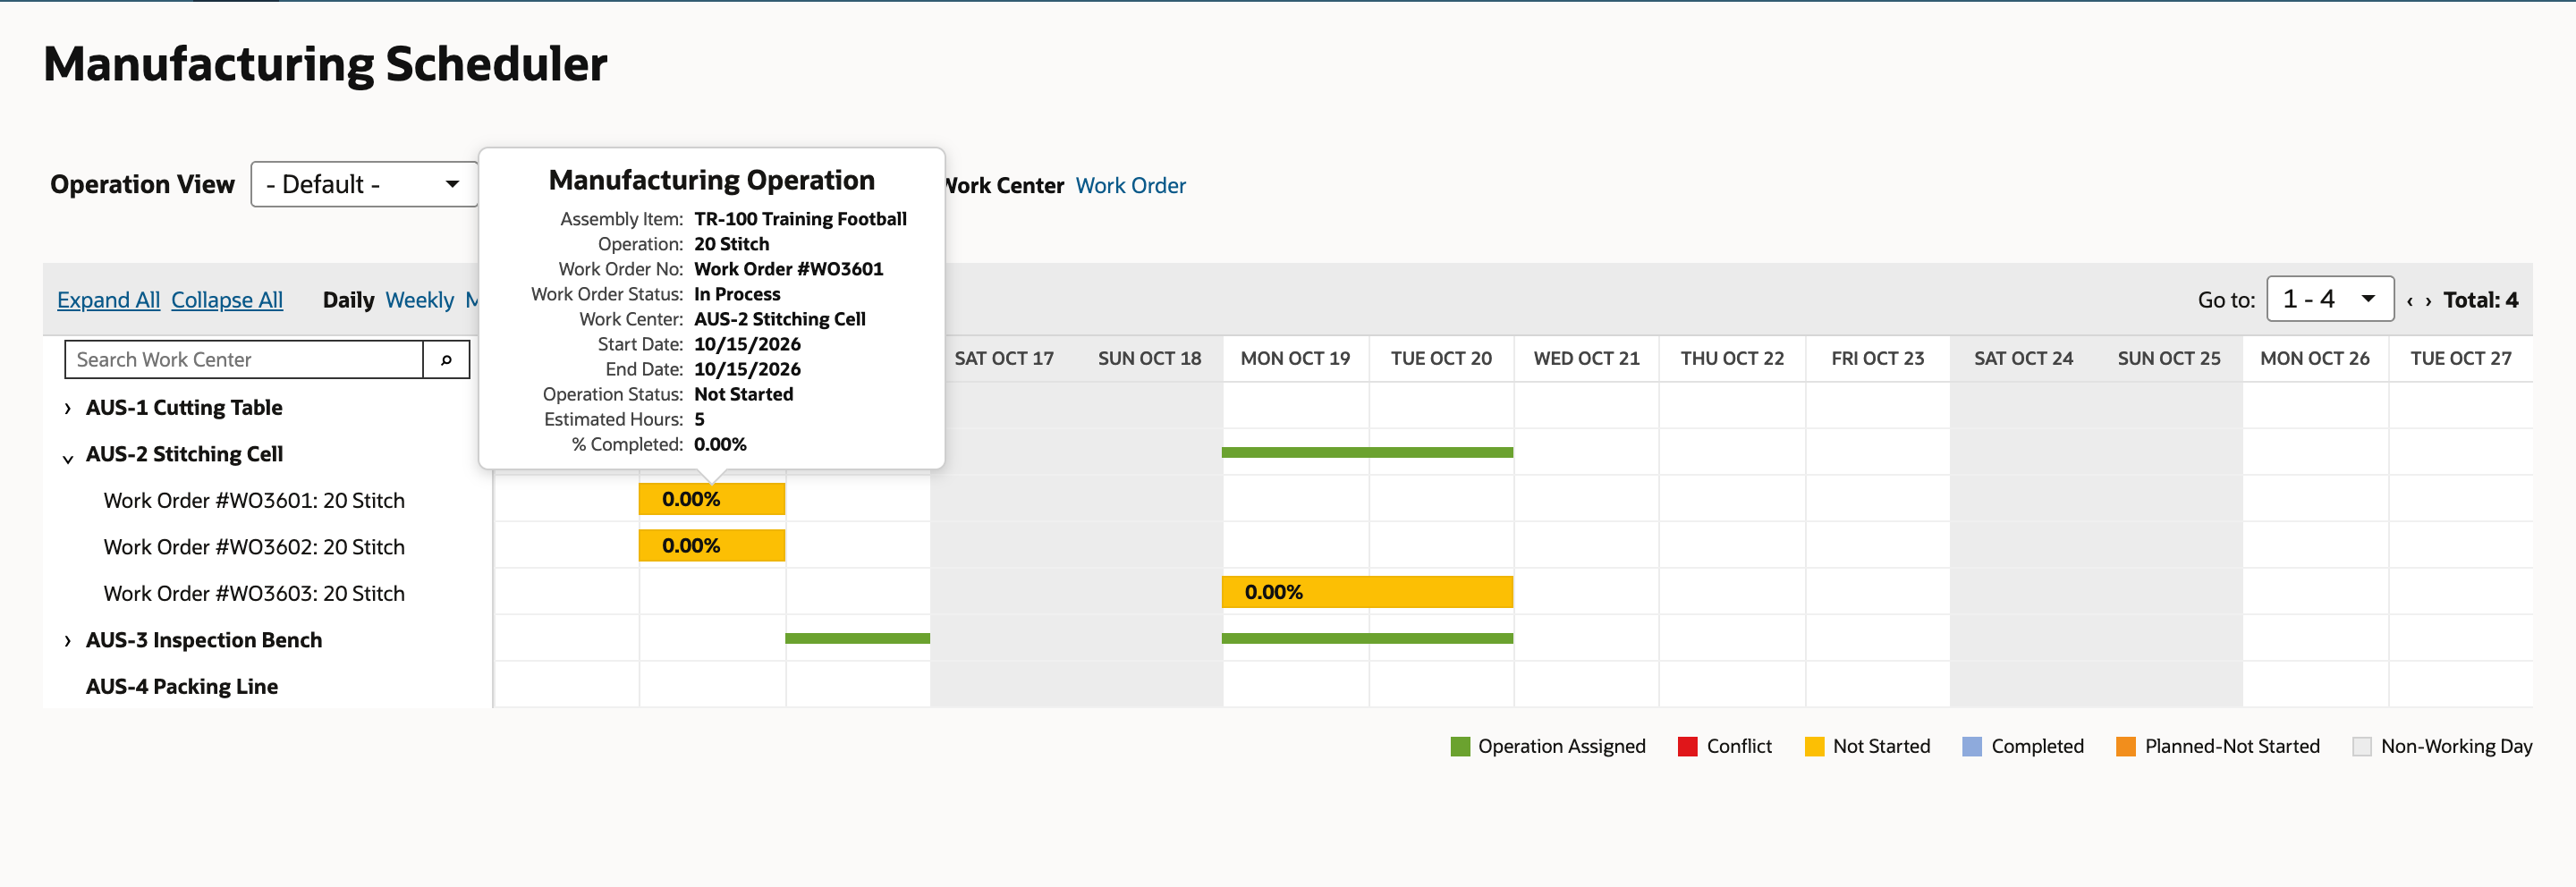Expand the AUS-3 Inspection Bench row

point(67,641)
